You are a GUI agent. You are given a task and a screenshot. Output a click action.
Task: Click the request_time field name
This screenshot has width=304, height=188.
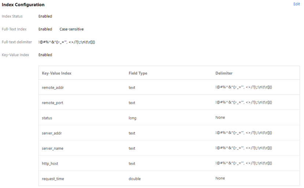point(53,179)
